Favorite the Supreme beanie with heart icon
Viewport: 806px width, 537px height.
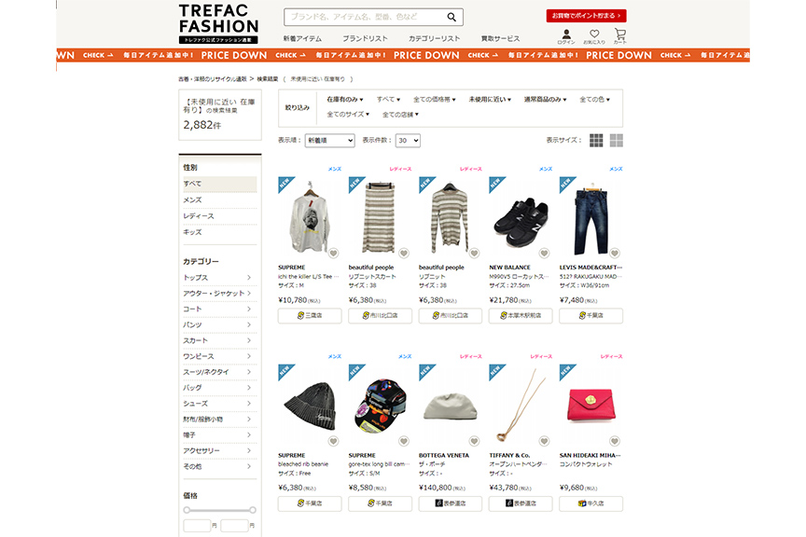coord(334,441)
